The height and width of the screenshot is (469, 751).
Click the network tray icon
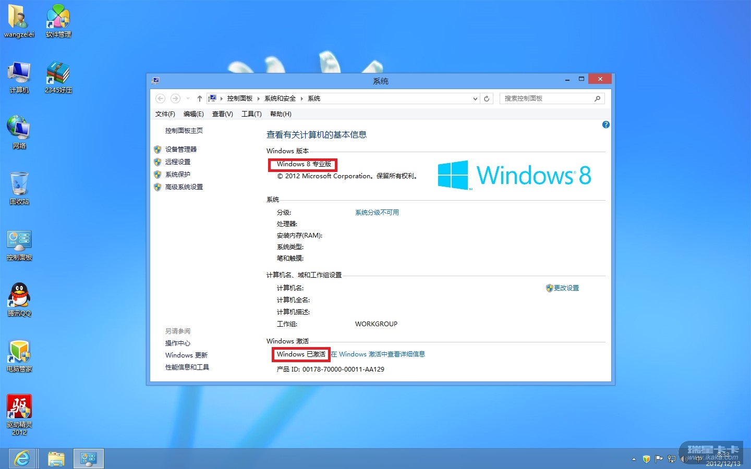671,459
